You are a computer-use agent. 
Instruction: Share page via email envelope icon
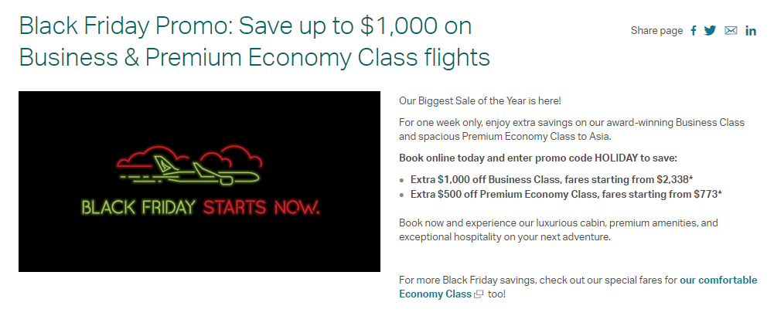pyautogui.click(x=731, y=31)
